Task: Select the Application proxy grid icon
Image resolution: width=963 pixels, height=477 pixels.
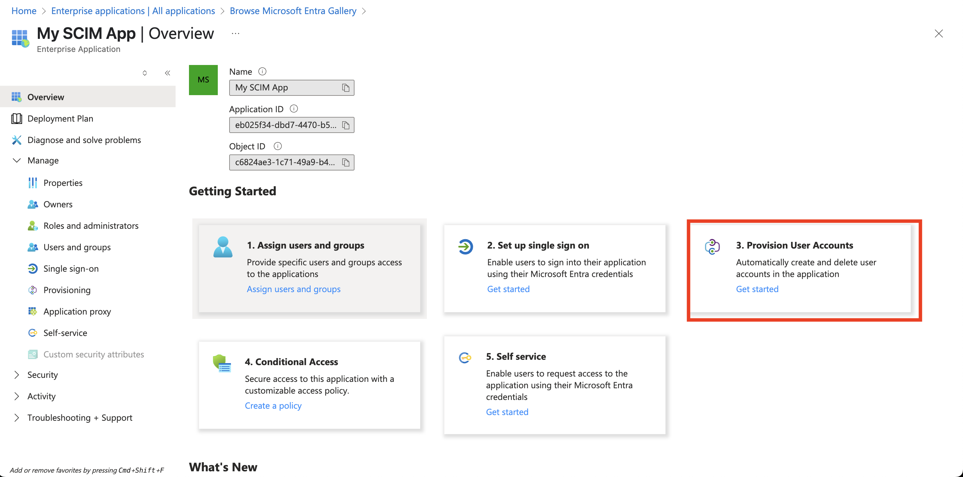Action: tap(33, 311)
